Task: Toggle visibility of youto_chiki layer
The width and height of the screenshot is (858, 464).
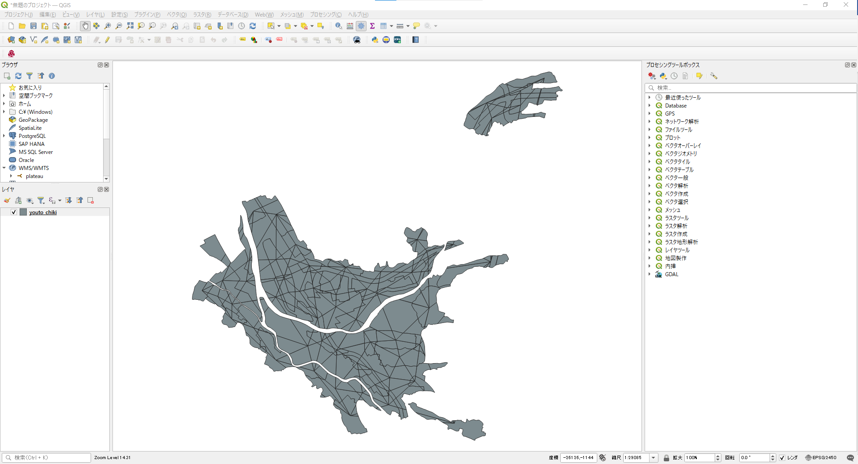Action: 14,212
